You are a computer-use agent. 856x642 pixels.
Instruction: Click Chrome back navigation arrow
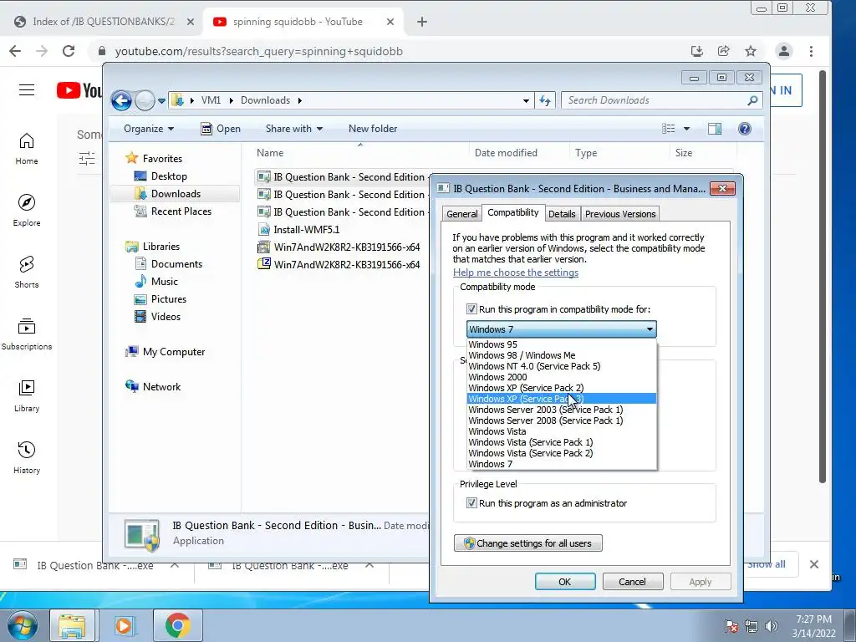click(x=15, y=51)
